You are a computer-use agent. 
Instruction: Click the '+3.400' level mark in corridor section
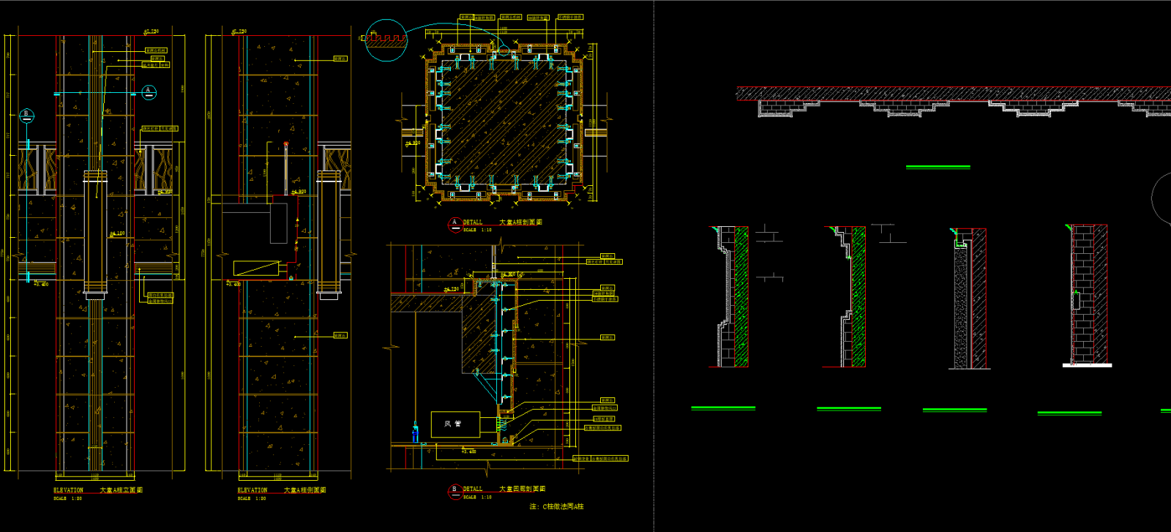tap(468, 452)
